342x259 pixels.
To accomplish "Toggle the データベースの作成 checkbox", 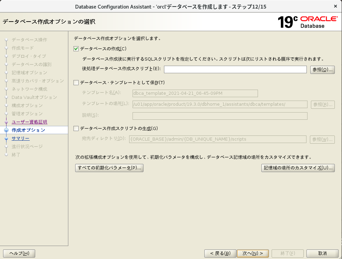I will click(76, 49).
